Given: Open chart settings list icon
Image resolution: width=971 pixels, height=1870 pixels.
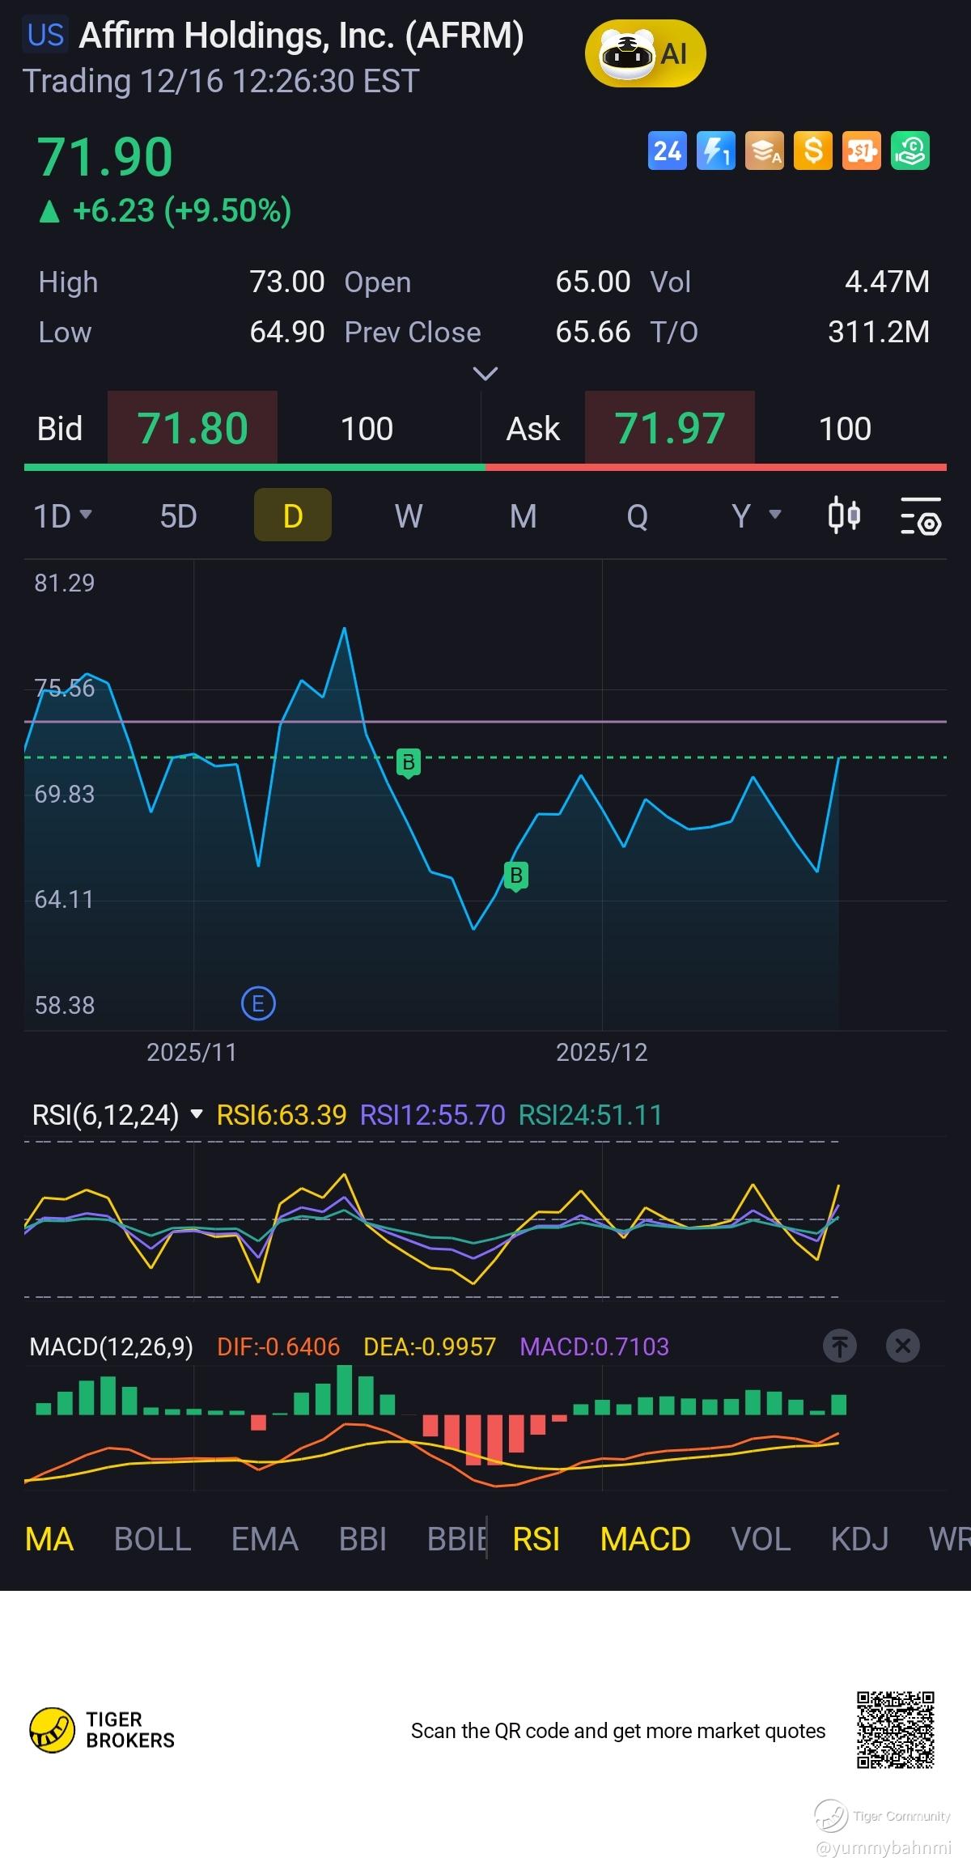Looking at the screenshot, I should tap(921, 516).
